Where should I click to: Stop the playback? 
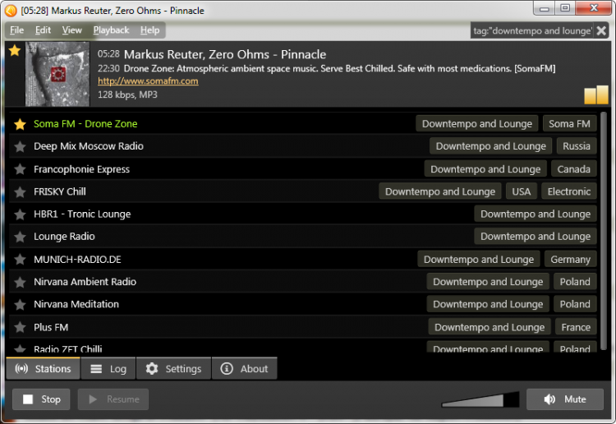click(41, 399)
